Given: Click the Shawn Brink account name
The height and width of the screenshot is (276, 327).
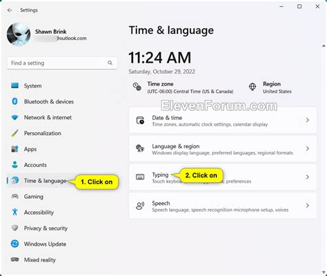Looking at the screenshot, I should click(51, 32).
